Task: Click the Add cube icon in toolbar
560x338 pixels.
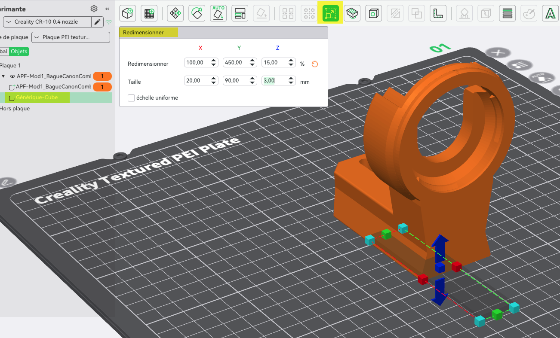Action: [x=128, y=13]
